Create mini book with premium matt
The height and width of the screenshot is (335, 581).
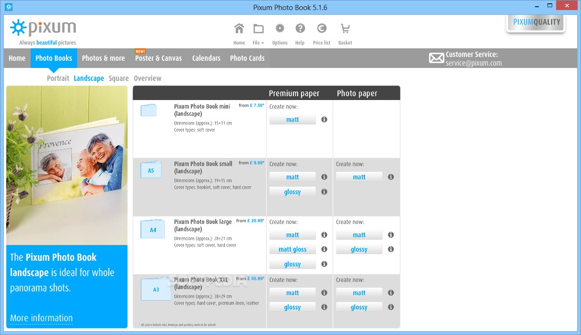point(292,120)
